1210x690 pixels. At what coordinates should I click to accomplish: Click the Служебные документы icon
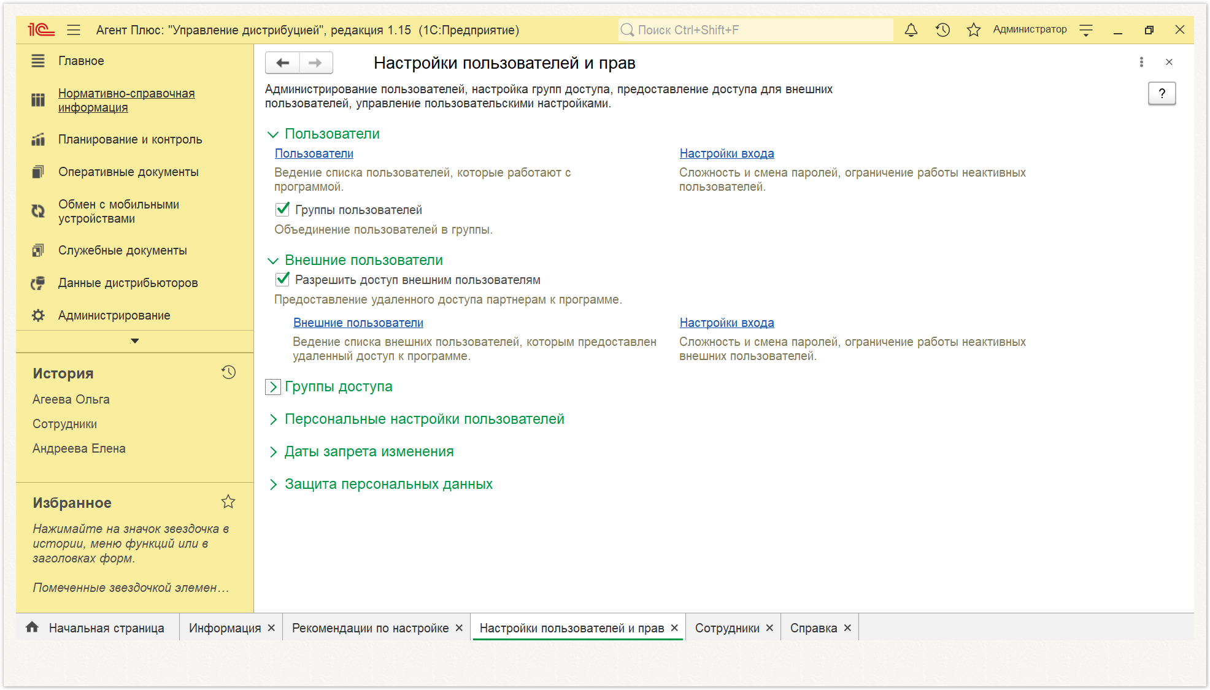coord(38,250)
